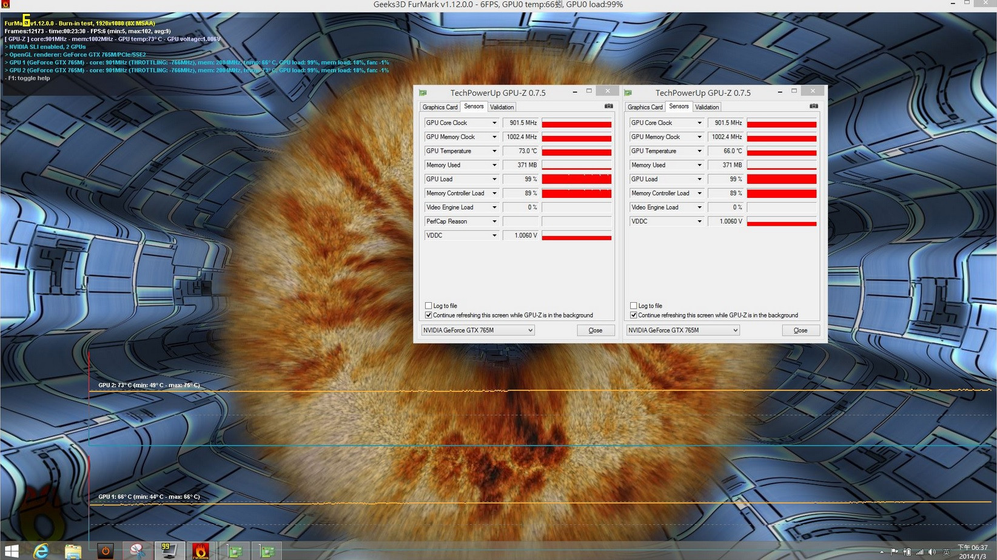Image resolution: width=997 pixels, height=560 pixels.
Task: Click the 1.0060 V VDDC value in the 73.0 °C window
Action: [x=521, y=235]
